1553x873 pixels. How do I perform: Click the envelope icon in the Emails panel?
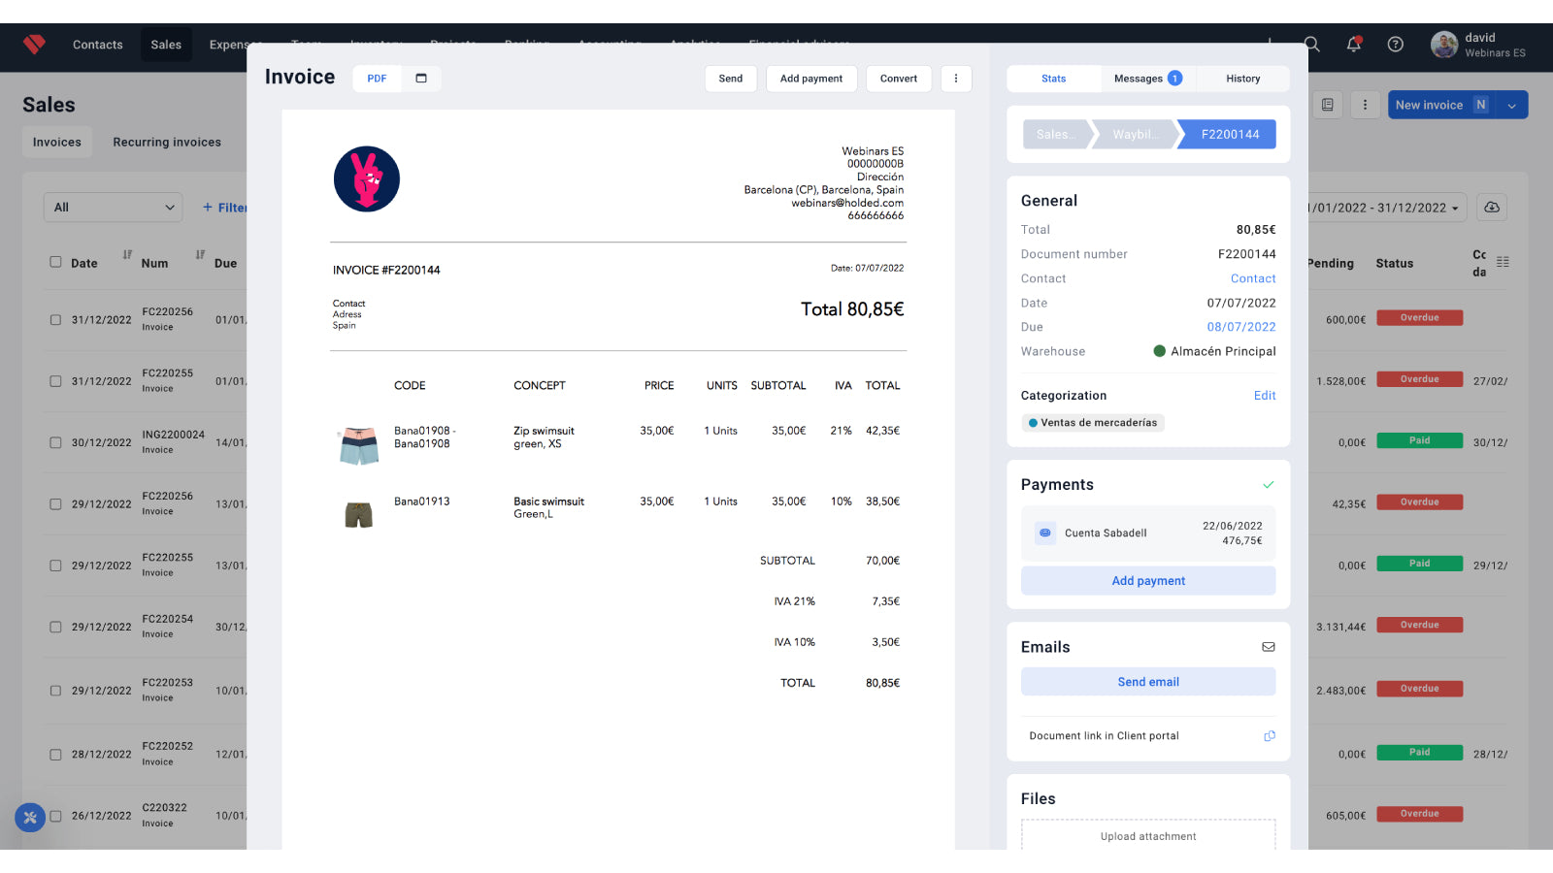[x=1269, y=646]
